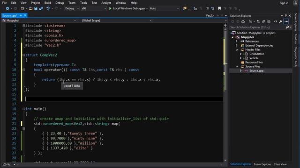Viewport: 300px width, 168px height.
Task: Collapse the struct CompVec2 code block
Action: pos(23,55)
